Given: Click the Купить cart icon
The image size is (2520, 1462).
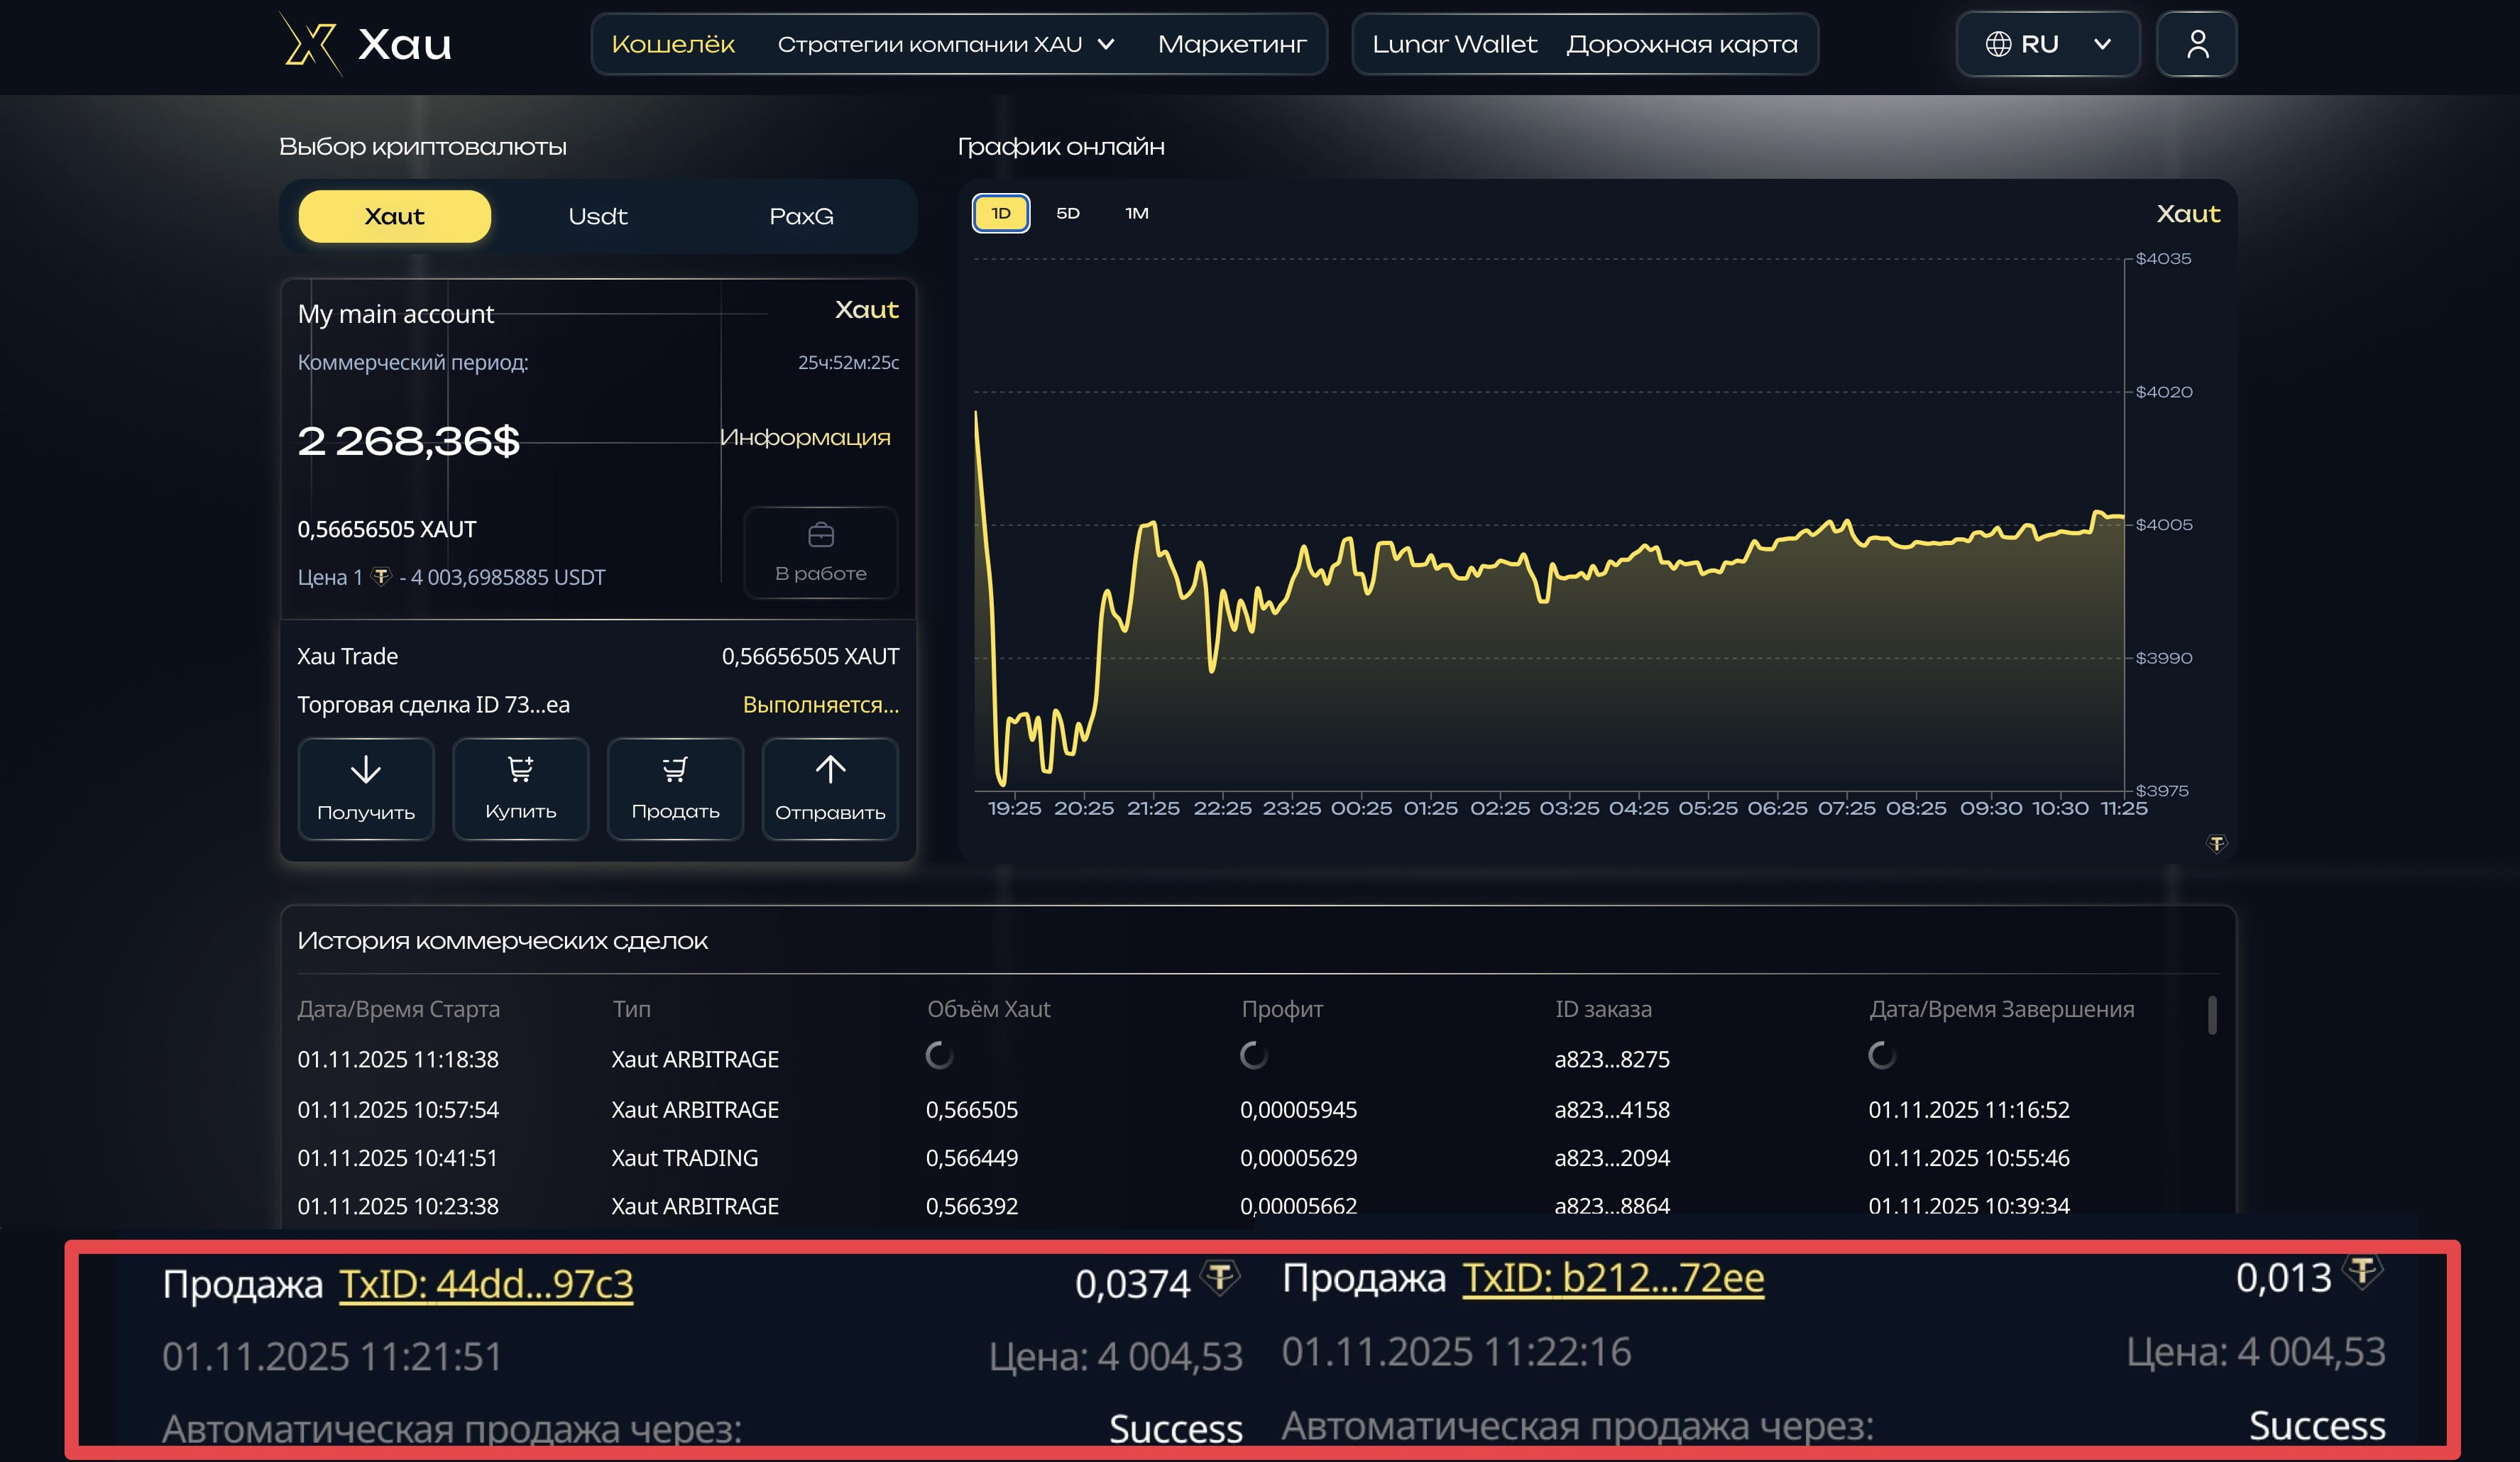Looking at the screenshot, I should click(x=520, y=769).
